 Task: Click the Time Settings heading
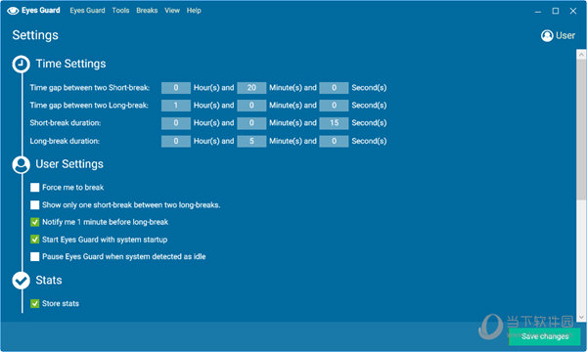[70, 64]
